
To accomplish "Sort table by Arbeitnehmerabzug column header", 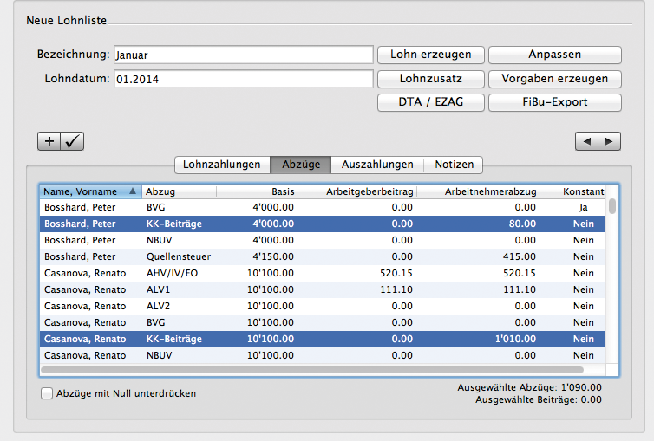I will click(478, 191).
